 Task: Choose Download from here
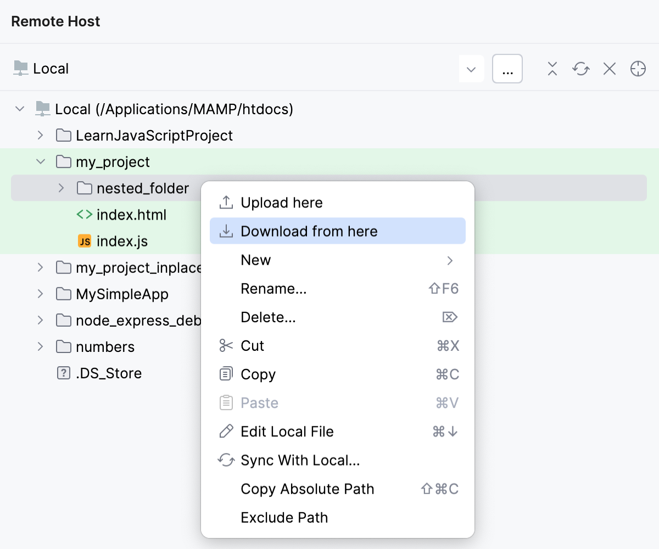(310, 231)
